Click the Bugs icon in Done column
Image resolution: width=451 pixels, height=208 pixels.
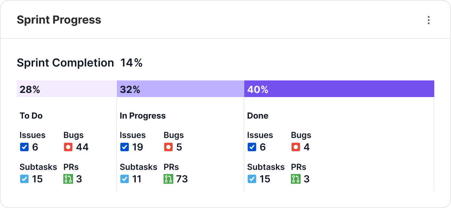pyautogui.click(x=296, y=147)
